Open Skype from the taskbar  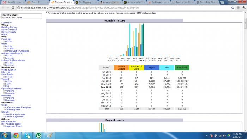pyautogui.click(x=27, y=135)
